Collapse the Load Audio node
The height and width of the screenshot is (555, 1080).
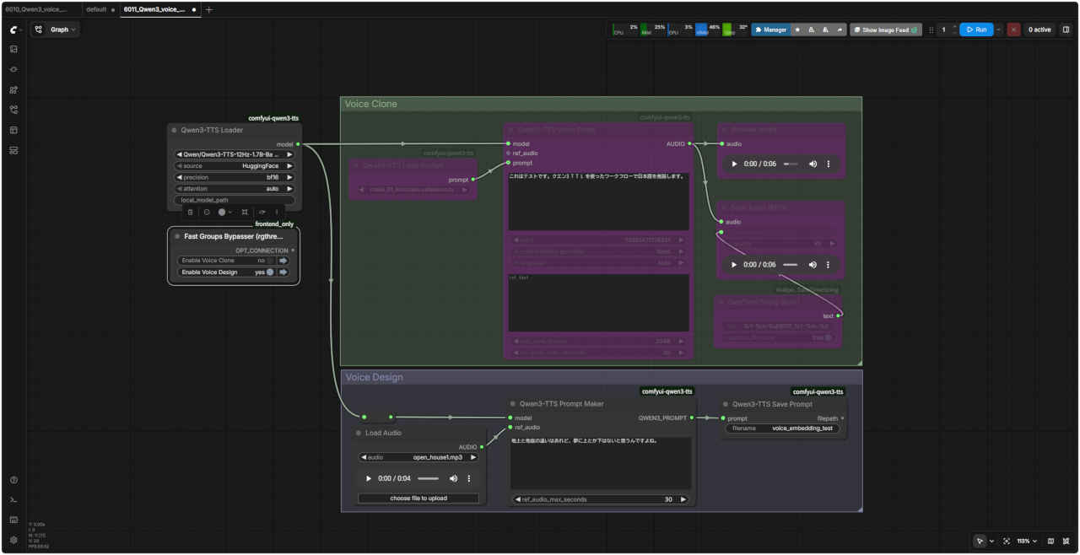[x=359, y=433]
